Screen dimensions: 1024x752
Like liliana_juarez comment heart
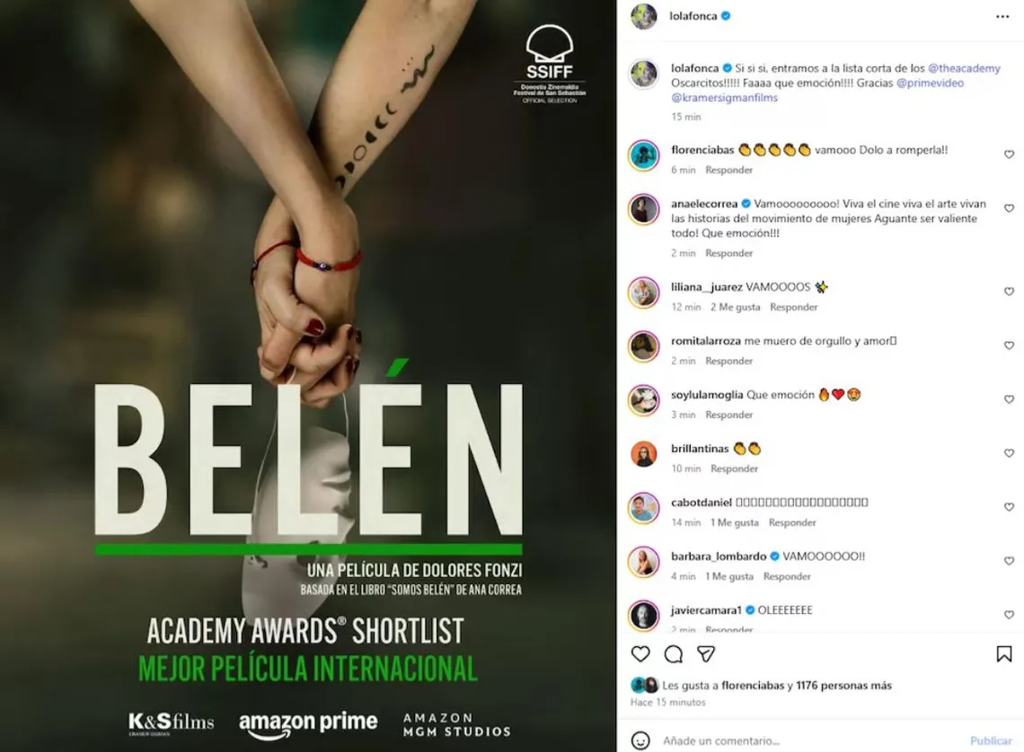[x=1009, y=292]
